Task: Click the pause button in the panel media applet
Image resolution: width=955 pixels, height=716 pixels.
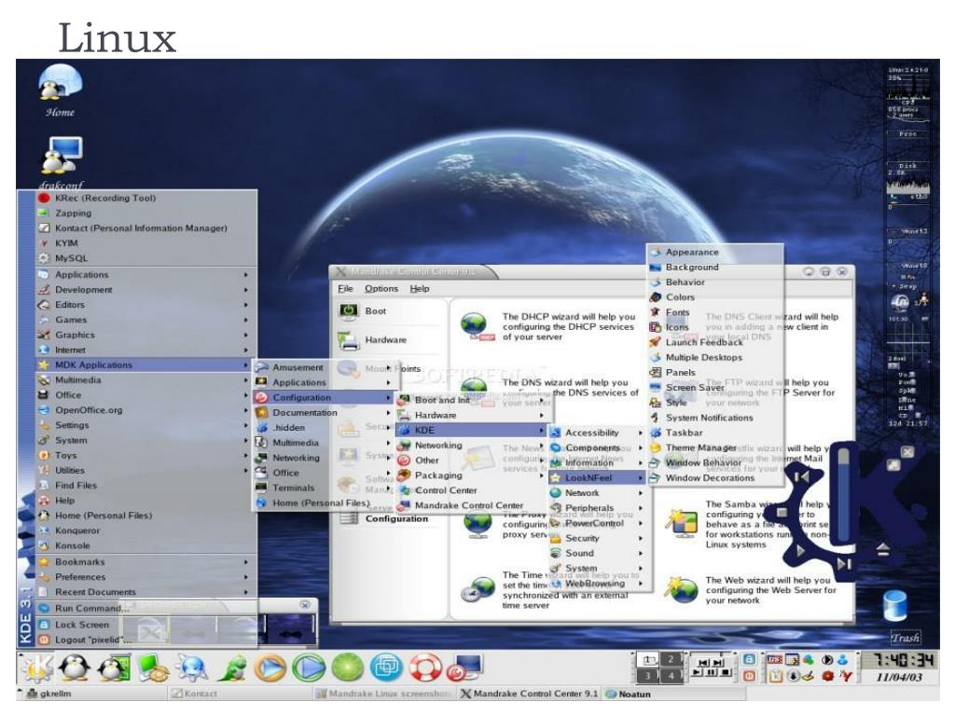Action: [710, 672]
